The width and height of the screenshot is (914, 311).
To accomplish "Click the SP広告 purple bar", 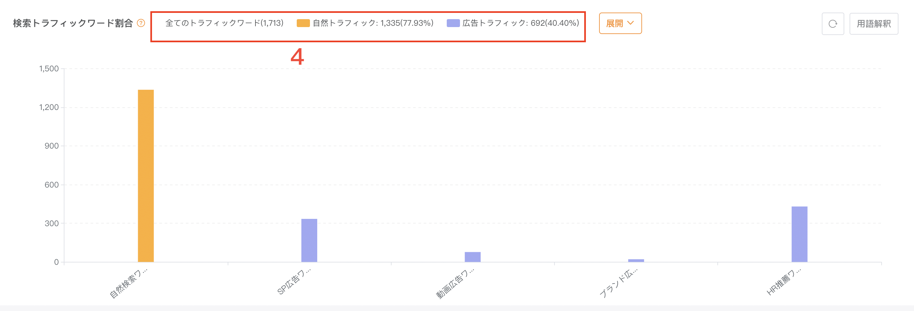I will (309, 240).
